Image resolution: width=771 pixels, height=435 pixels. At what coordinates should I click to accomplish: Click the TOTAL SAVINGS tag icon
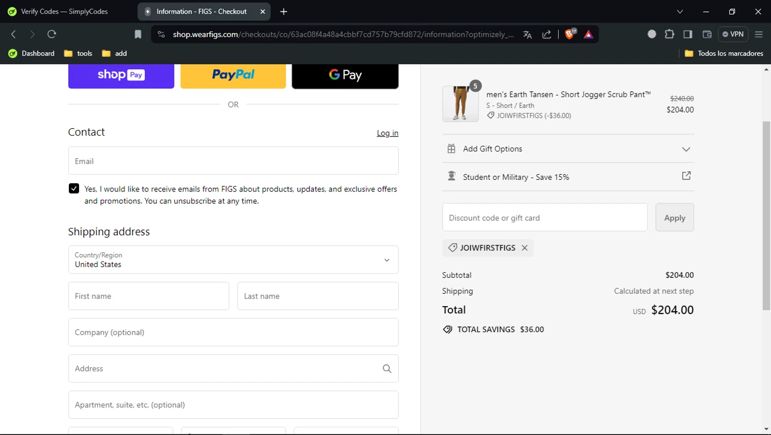448,329
